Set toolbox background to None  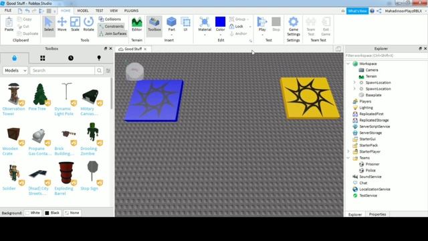click(72, 213)
